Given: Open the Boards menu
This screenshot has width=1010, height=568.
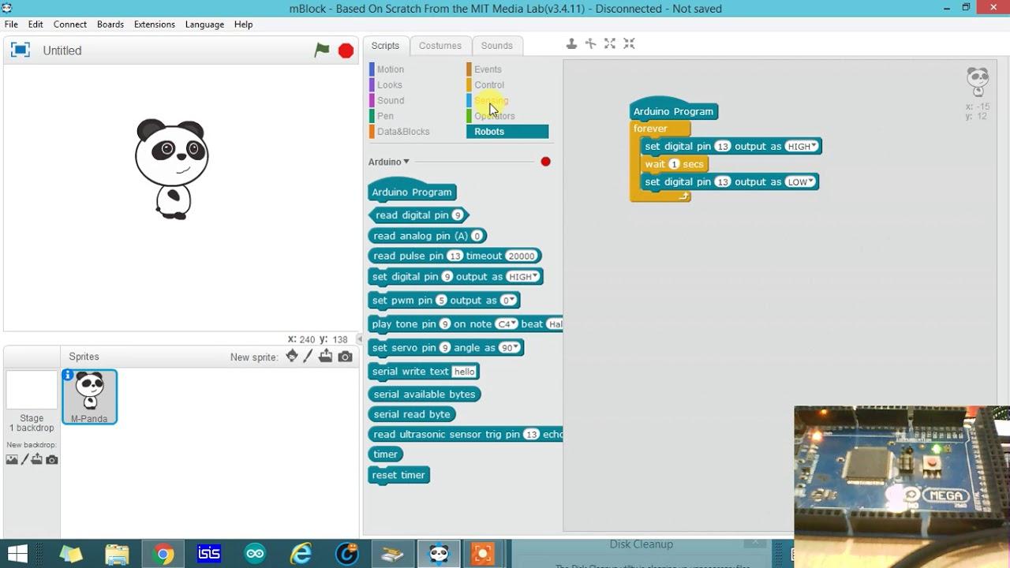Looking at the screenshot, I should tap(110, 24).
